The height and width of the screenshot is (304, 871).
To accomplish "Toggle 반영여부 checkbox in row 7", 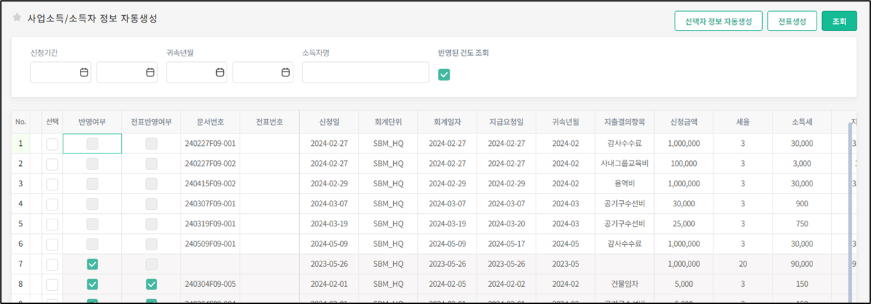I will coord(92,264).
